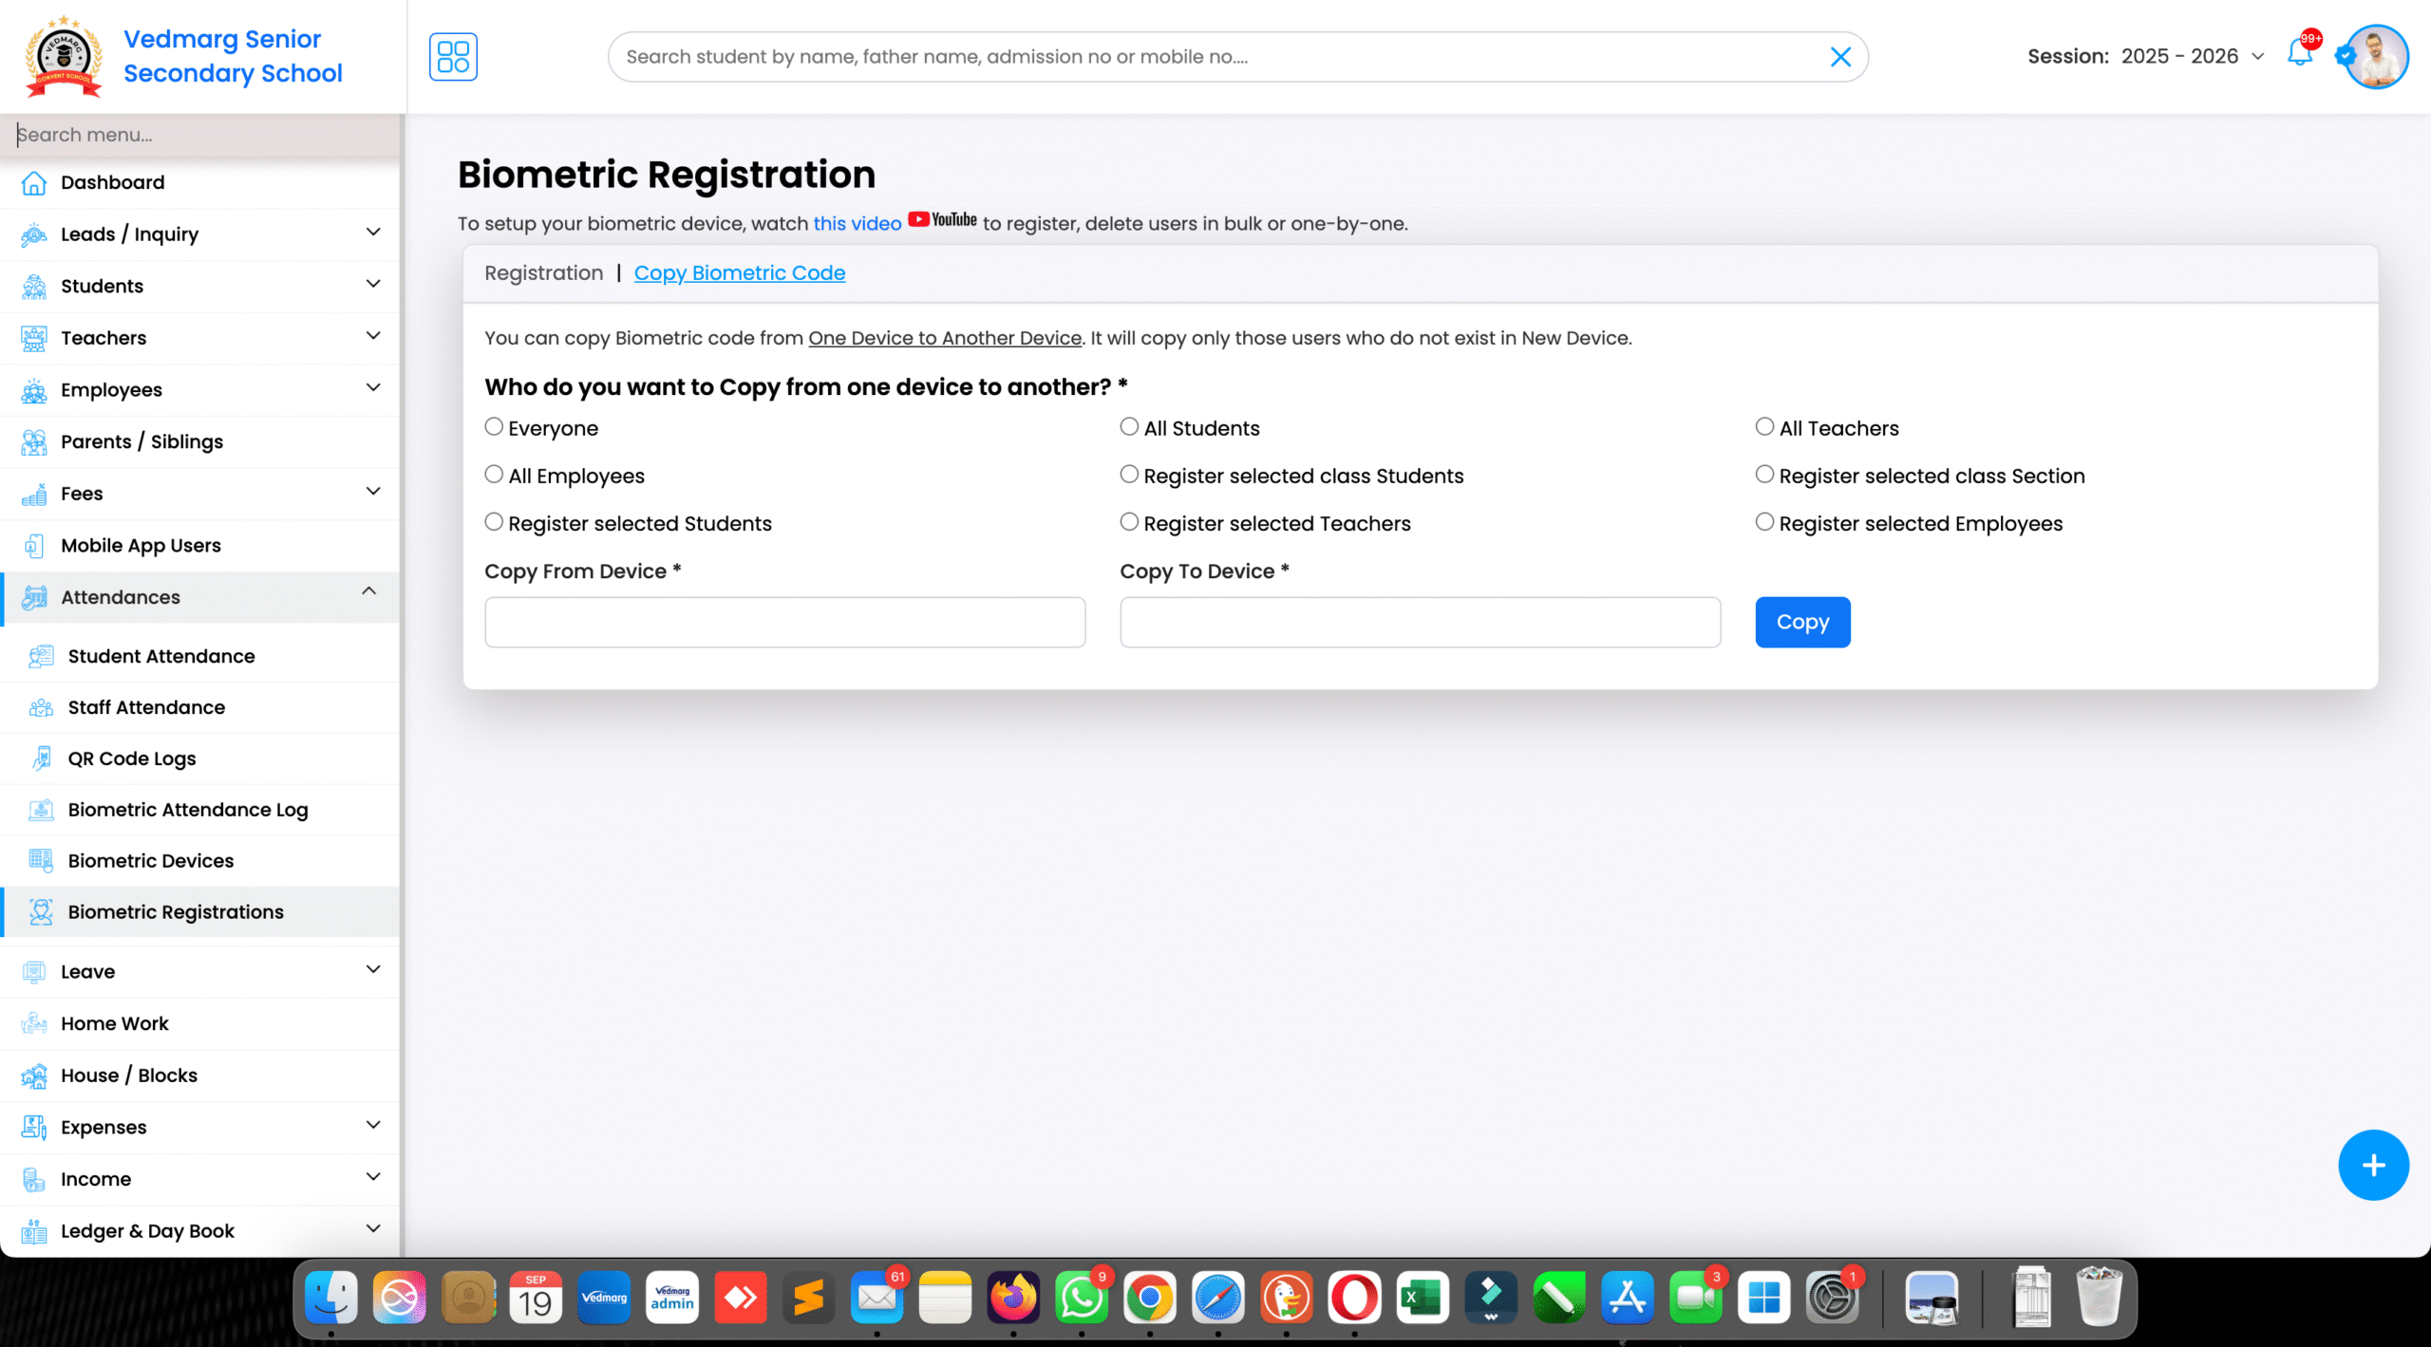Open Biometric Devices in sidebar
This screenshot has width=2431, height=1347.
150,861
